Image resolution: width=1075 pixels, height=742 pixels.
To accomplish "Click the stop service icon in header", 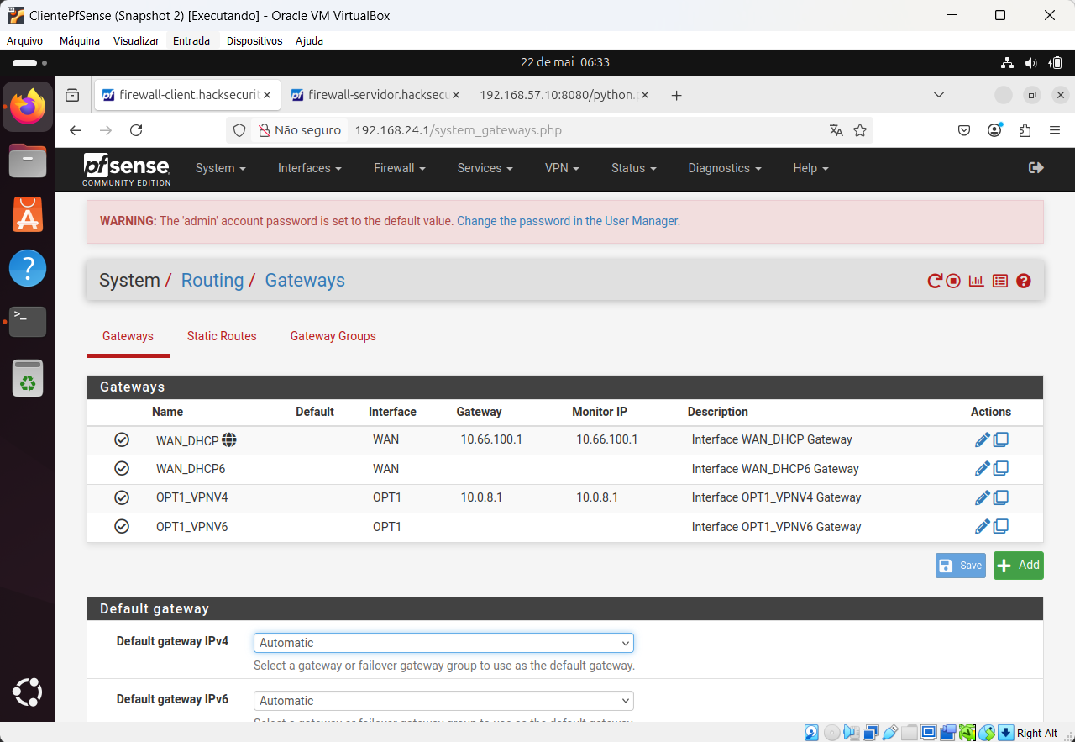I will click(953, 281).
